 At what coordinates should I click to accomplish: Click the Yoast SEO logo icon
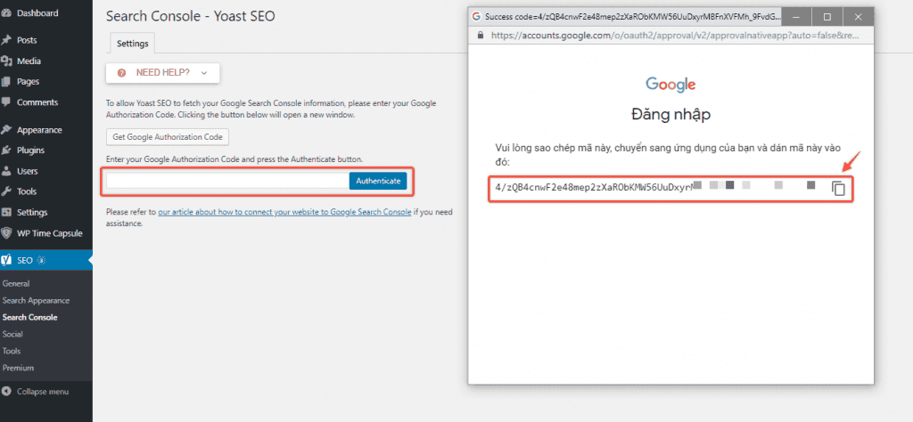tap(6, 260)
